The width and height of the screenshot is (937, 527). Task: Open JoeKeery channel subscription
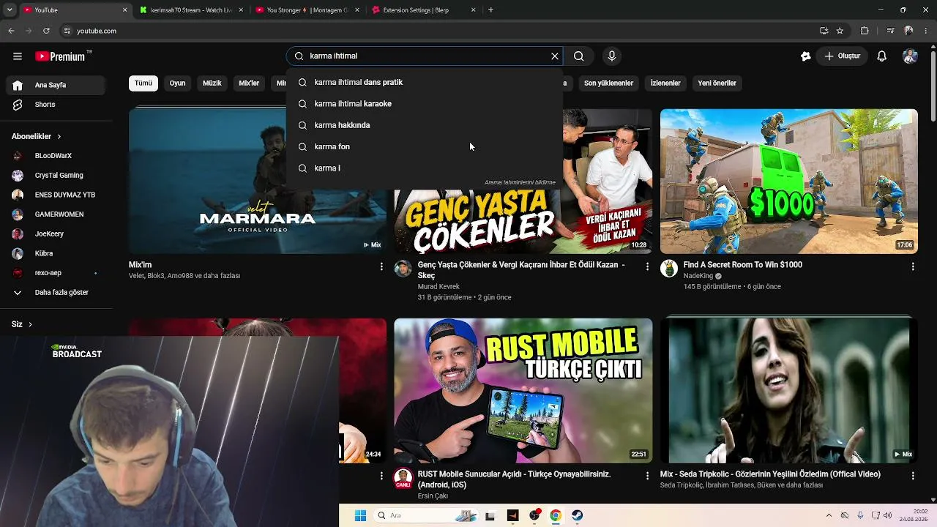pos(56,234)
